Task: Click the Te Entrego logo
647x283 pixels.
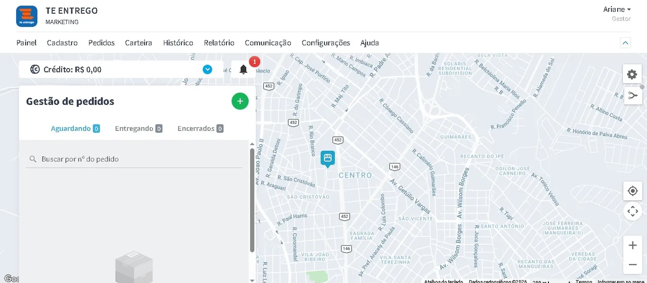Action: (x=27, y=16)
